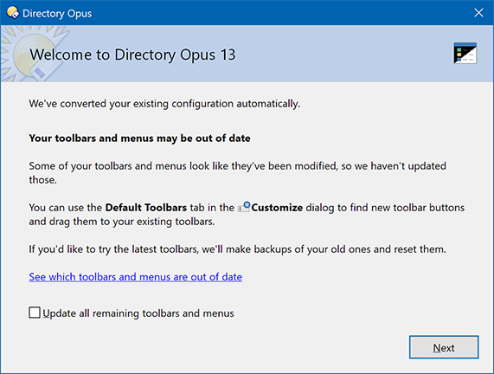Close the Directory Opus welcome dialog
The height and width of the screenshot is (374, 494).
[478, 13]
